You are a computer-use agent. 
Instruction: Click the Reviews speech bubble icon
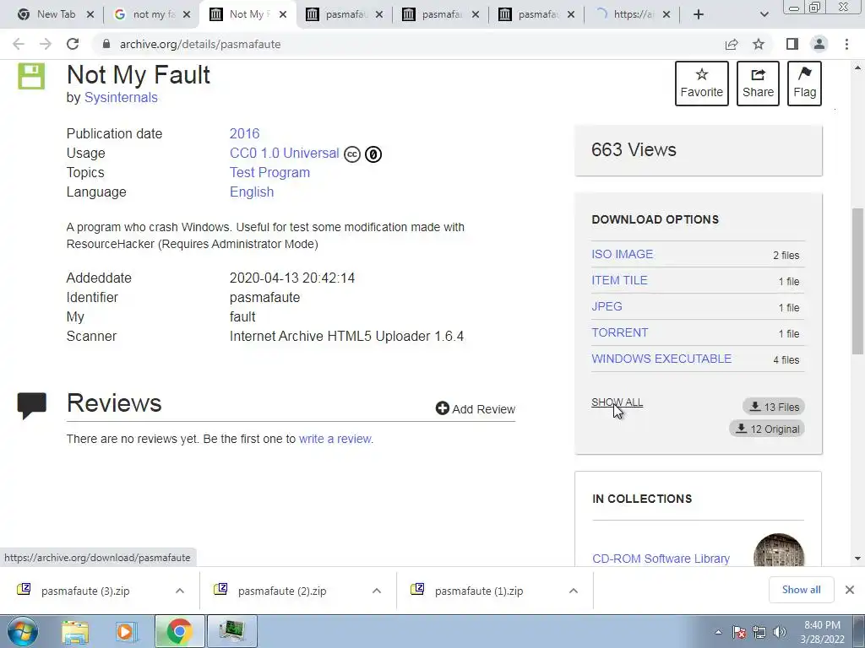pos(31,406)
